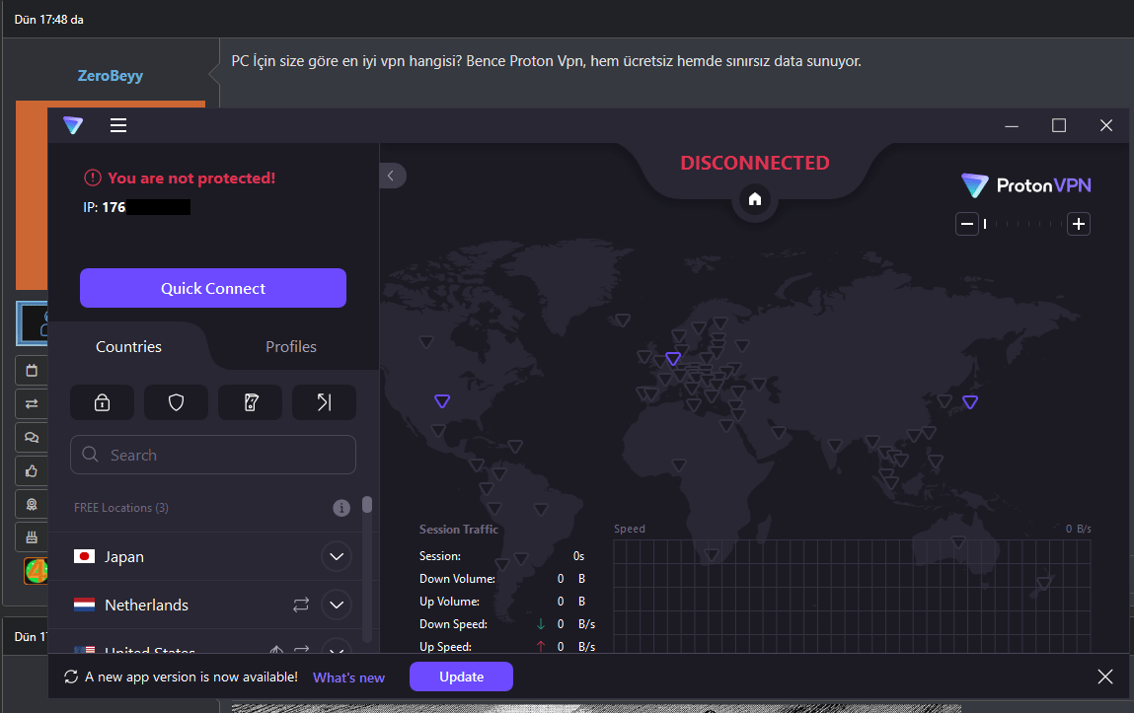This screenshot has width=1134, height=713.
Task: Expand the Japan server list
Action: pos(337,556)
